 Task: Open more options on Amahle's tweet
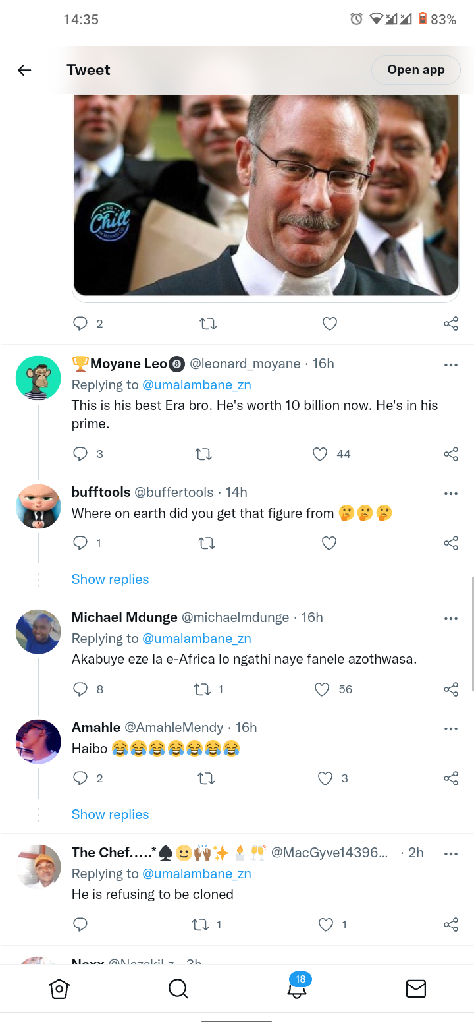[x=451, y=728]
